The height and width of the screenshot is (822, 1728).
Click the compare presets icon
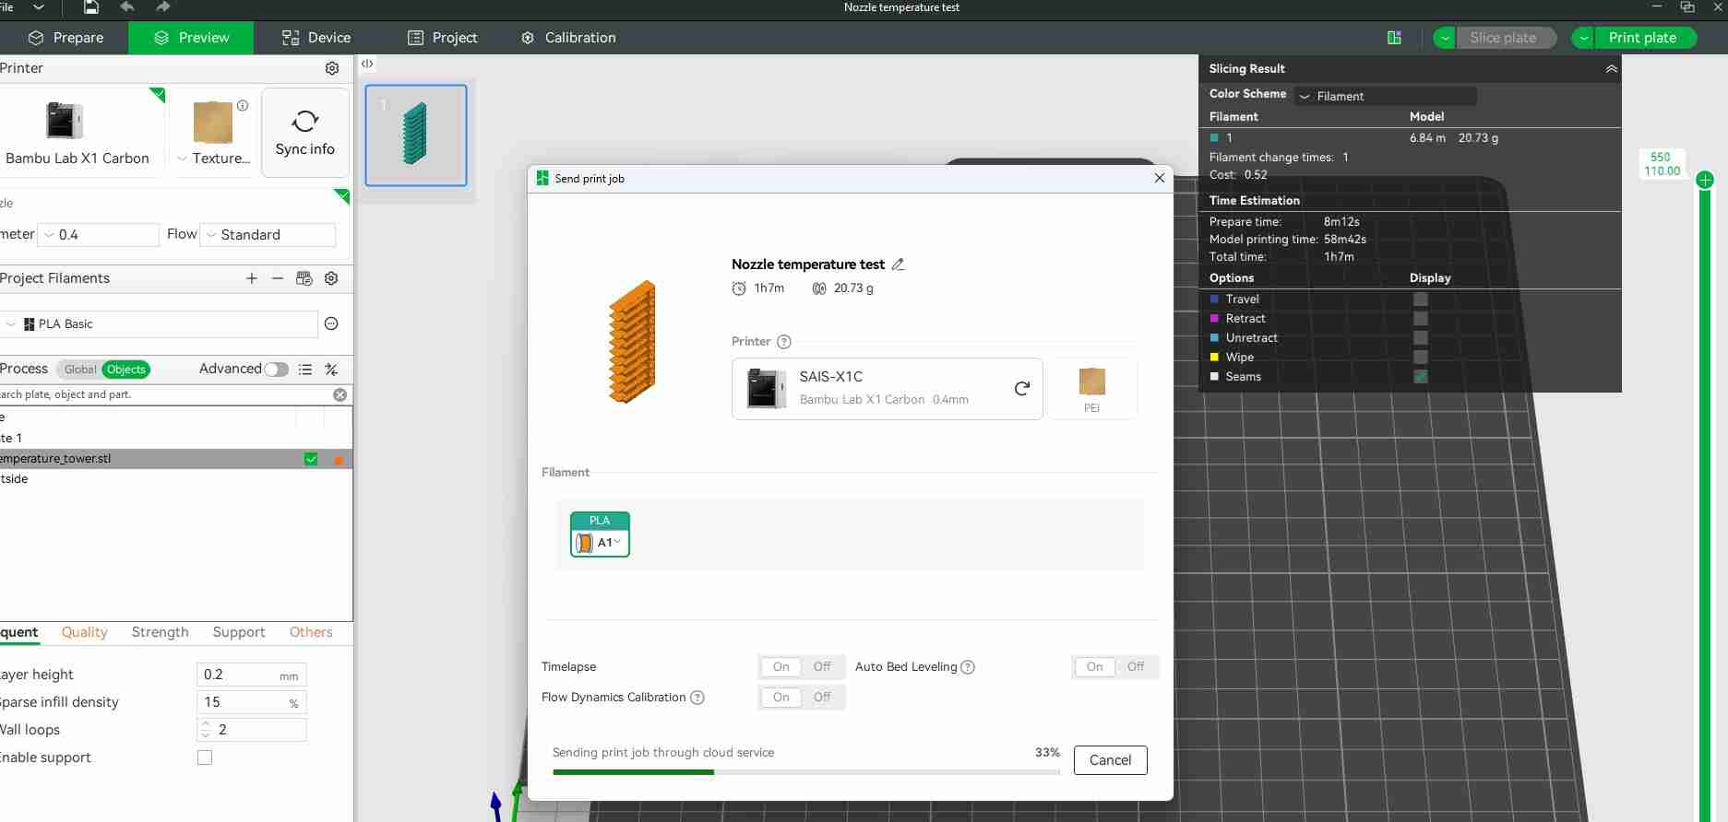pos(331,370)
